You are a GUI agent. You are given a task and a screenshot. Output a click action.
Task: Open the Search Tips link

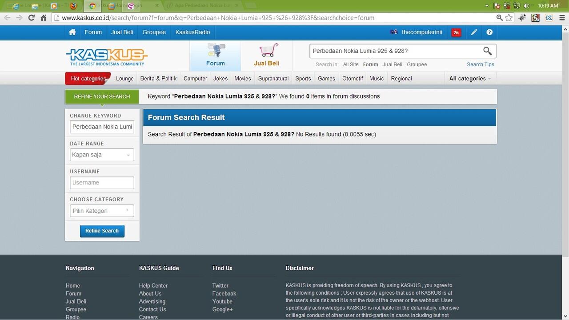click(480, 64)
